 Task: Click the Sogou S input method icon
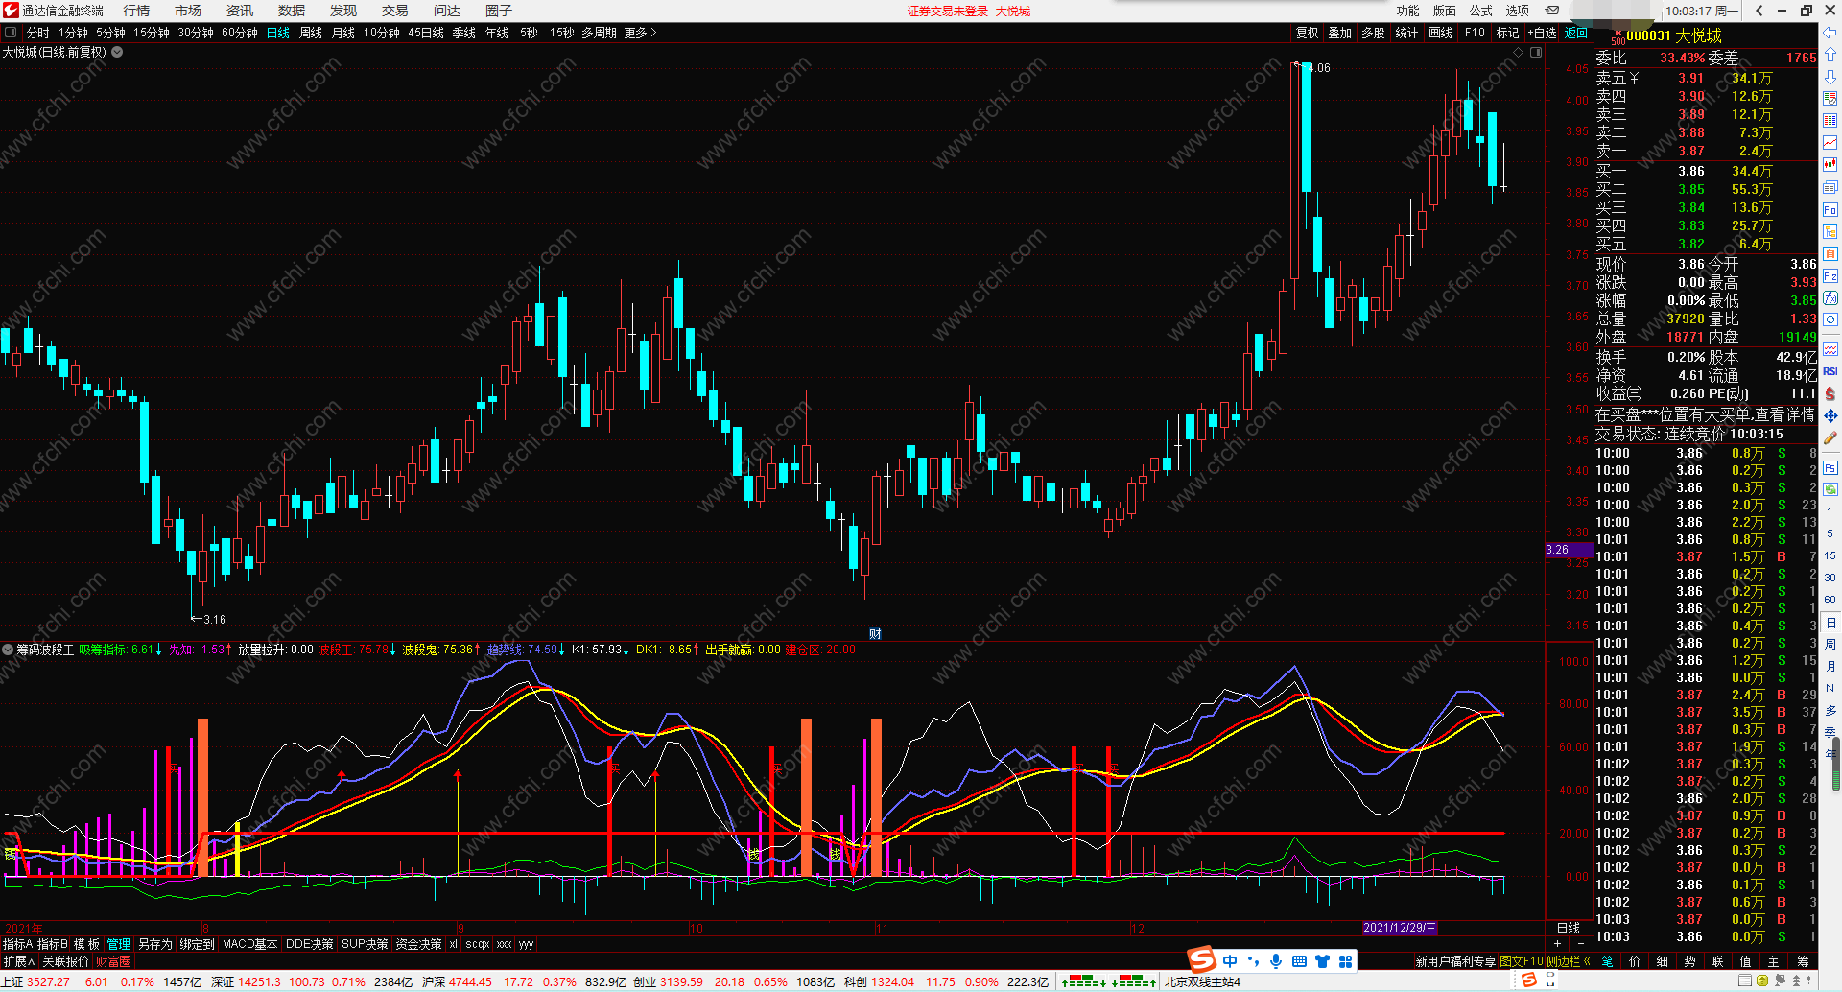tap(1201, 960)
